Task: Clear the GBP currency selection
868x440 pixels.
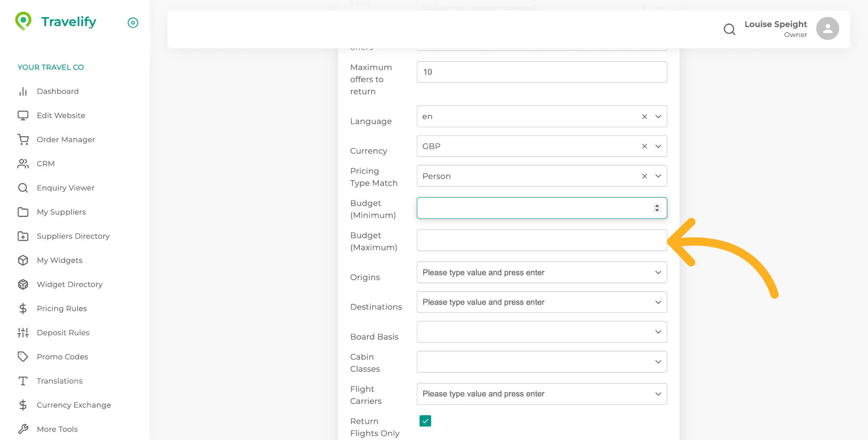Action: (645, 147)
